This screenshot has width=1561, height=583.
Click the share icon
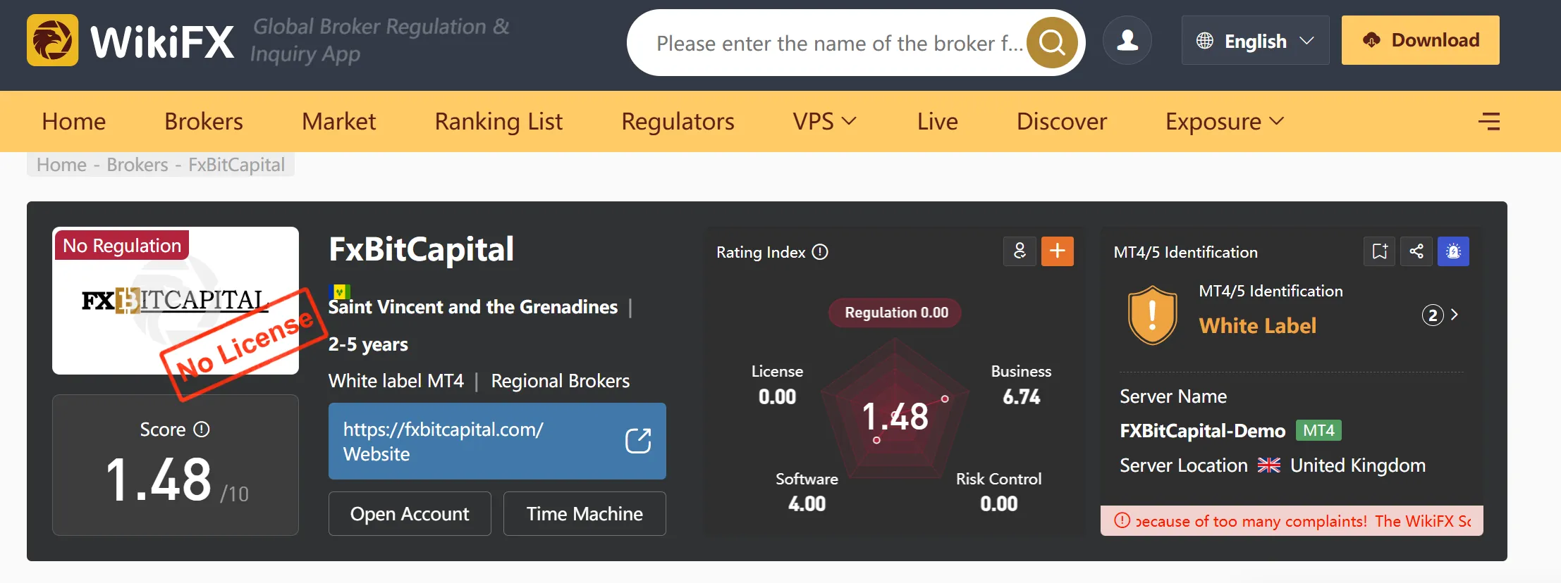coord(1416,251)
